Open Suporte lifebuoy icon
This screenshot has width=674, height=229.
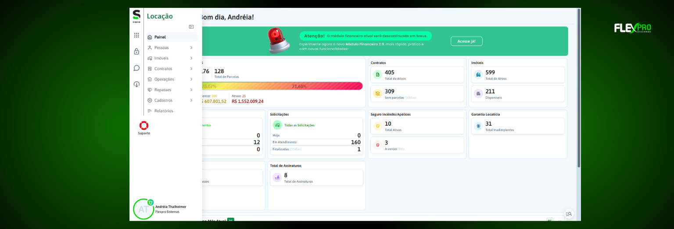point(144,125)
